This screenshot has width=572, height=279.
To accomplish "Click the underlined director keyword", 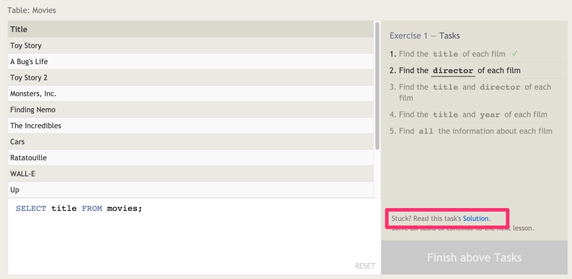I will tap(453, 71).
